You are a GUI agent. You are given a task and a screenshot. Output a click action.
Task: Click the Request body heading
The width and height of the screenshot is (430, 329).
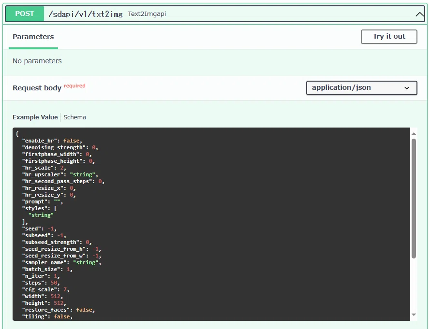[x=37, y=88]
